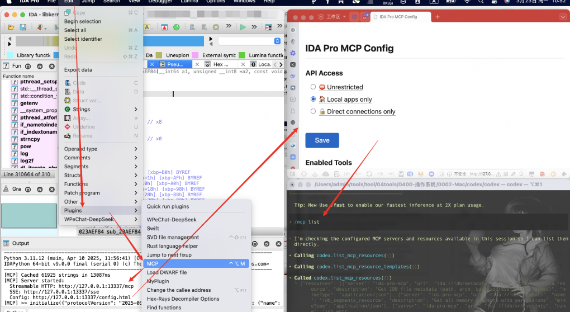The width and height of the screenshot is (570, 312).
Task: Close the Hex view tab
Action: click(x=197, y=64)
